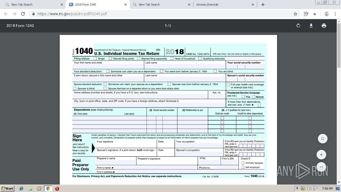The width and height of the screenshot is (341, 192).
Task: Check 'Someone can claim your spouse as a dependent'
Action: [105, 84]
